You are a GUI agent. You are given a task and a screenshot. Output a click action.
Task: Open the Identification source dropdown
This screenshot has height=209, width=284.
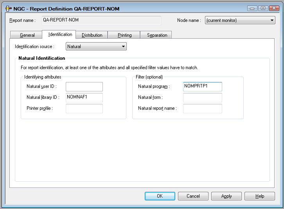pyautogui.click(x=96, y=46)
